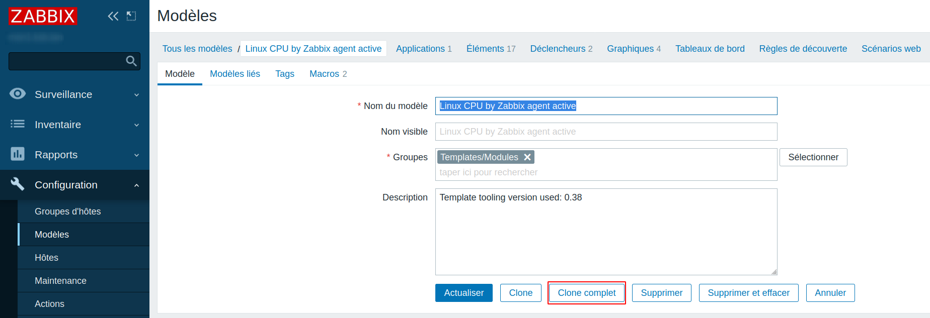Click the Actualiser button
Viewport: 930px width, 318px height.
(x=463, y=293)
